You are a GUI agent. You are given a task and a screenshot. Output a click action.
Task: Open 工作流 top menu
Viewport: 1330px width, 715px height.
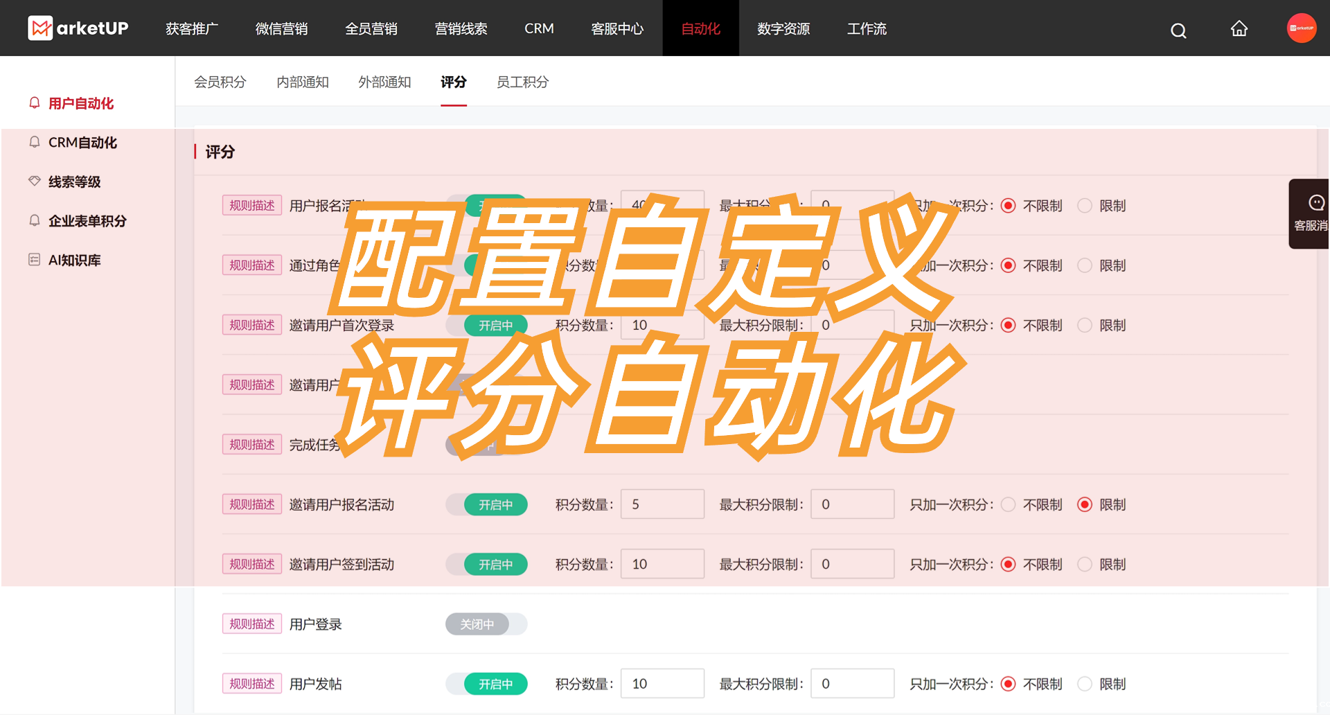point(867,28)
